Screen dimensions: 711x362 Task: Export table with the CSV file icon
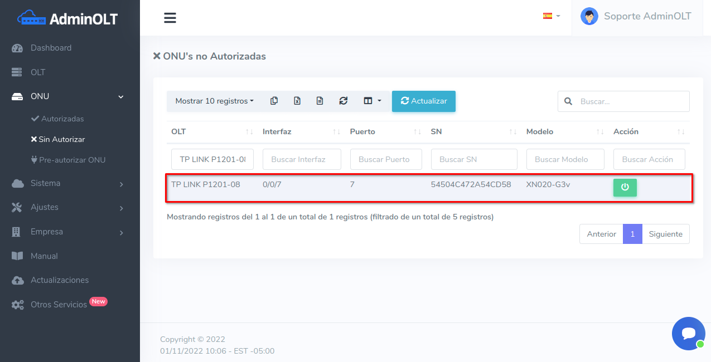(320, 101)
